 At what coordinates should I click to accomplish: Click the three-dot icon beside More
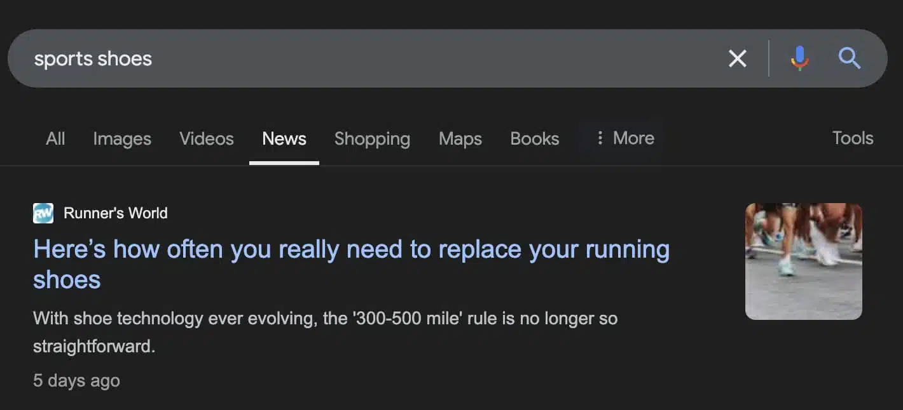[599, 138]
